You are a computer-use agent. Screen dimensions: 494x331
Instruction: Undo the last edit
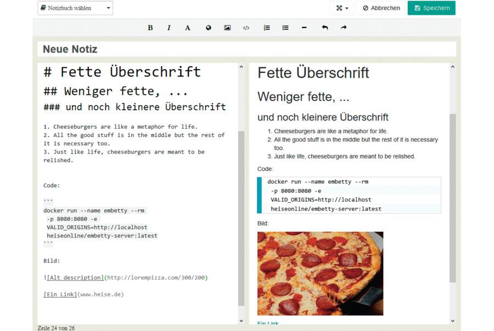pos(325,28)
